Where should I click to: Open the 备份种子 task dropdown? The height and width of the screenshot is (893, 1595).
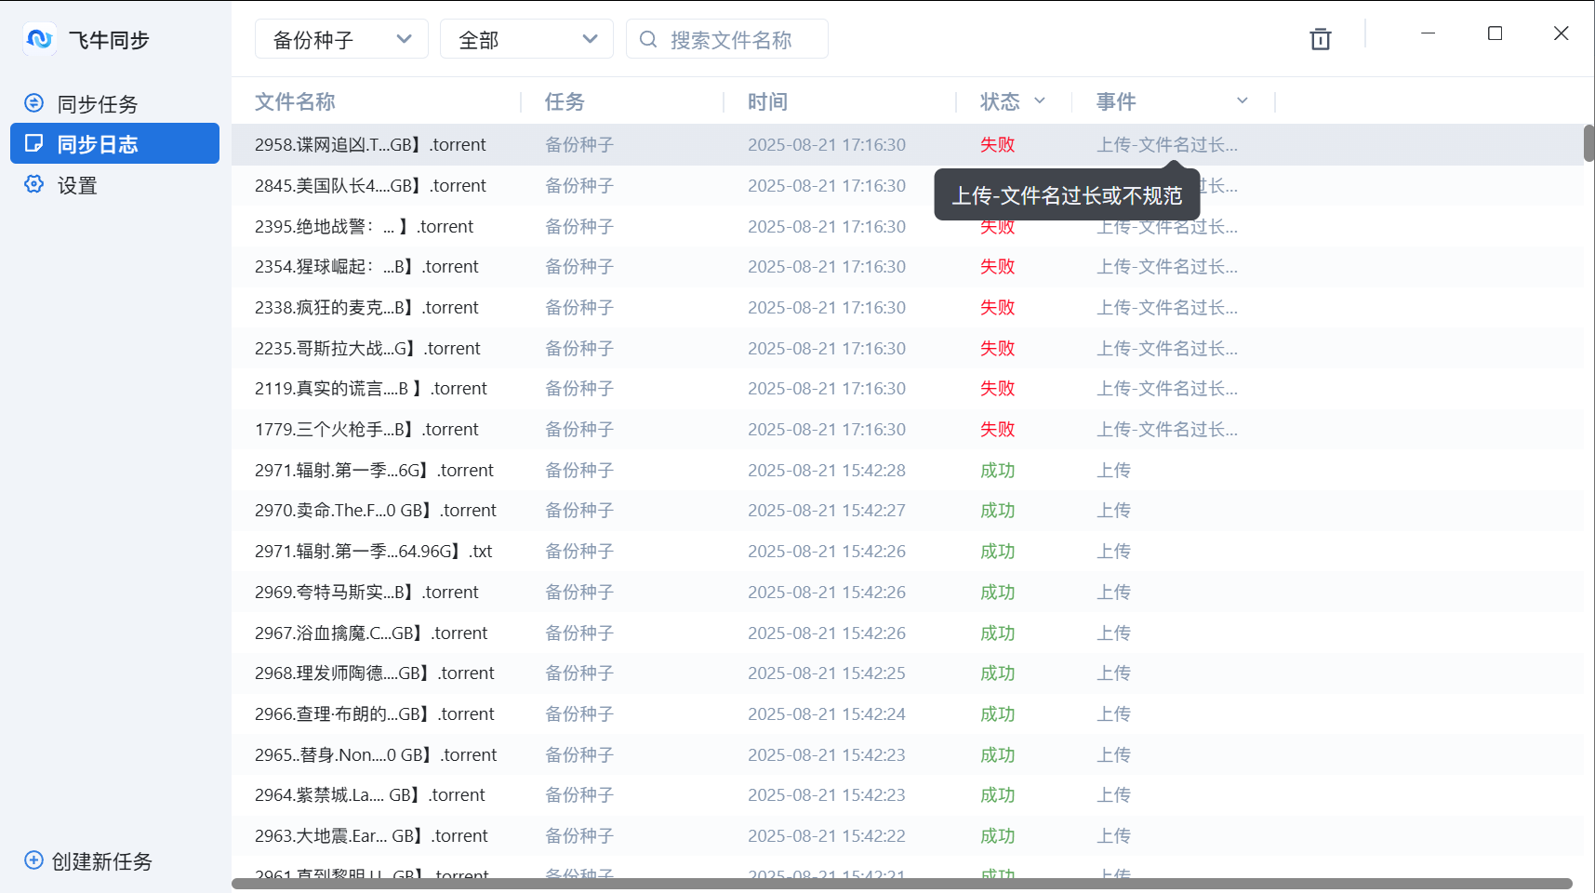341,39
